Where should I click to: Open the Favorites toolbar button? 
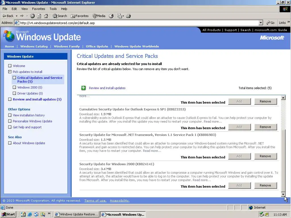point(80,16)
